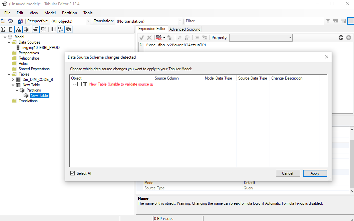
Task: Apply the data source schema changes
Action: pos(315,173)
